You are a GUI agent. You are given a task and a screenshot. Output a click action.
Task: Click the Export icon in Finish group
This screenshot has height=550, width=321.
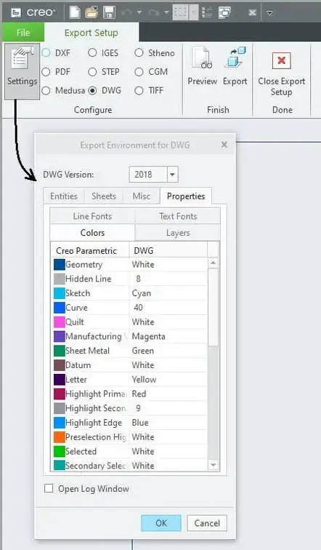pos(235,58)
